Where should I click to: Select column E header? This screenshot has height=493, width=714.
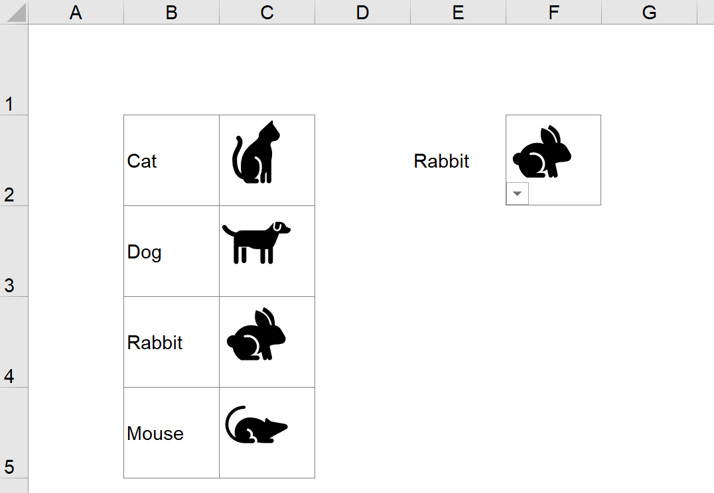[458, 12]
